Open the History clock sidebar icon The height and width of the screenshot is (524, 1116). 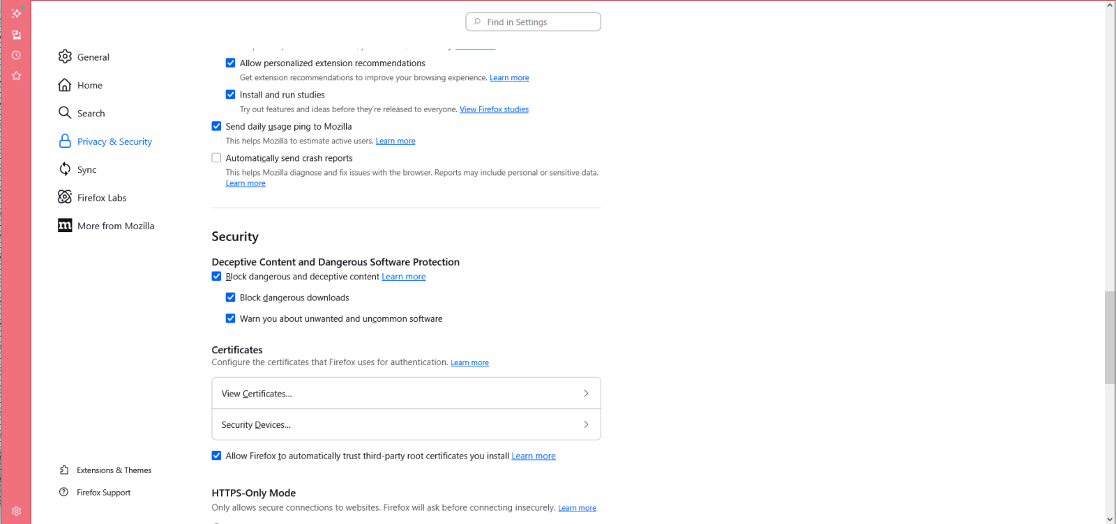(16, 55)
